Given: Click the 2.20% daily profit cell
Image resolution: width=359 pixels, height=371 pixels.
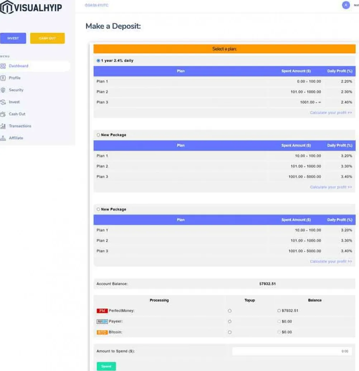Looking at the screenshot, I should tap(346, 81).
